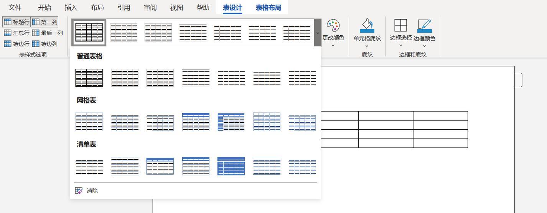Click the 网格表 section heading
547x213 pixels.
(x=86, y=101)
